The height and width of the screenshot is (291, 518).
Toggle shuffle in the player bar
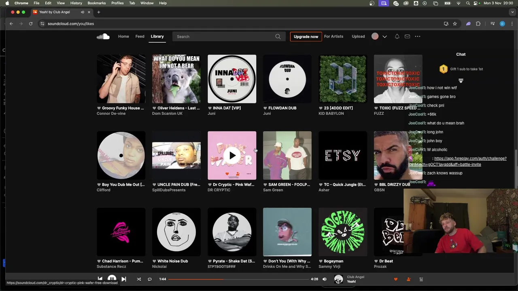tap(139, 279)
